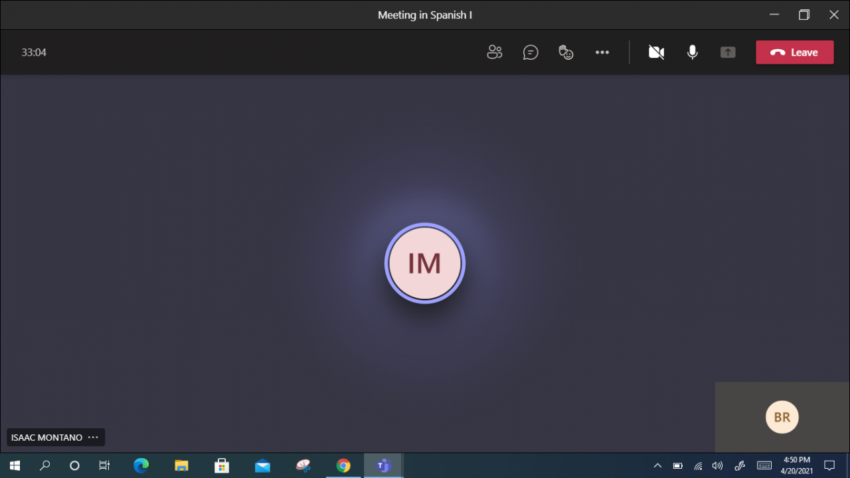Show hidden system tray icons

point(657,465)
